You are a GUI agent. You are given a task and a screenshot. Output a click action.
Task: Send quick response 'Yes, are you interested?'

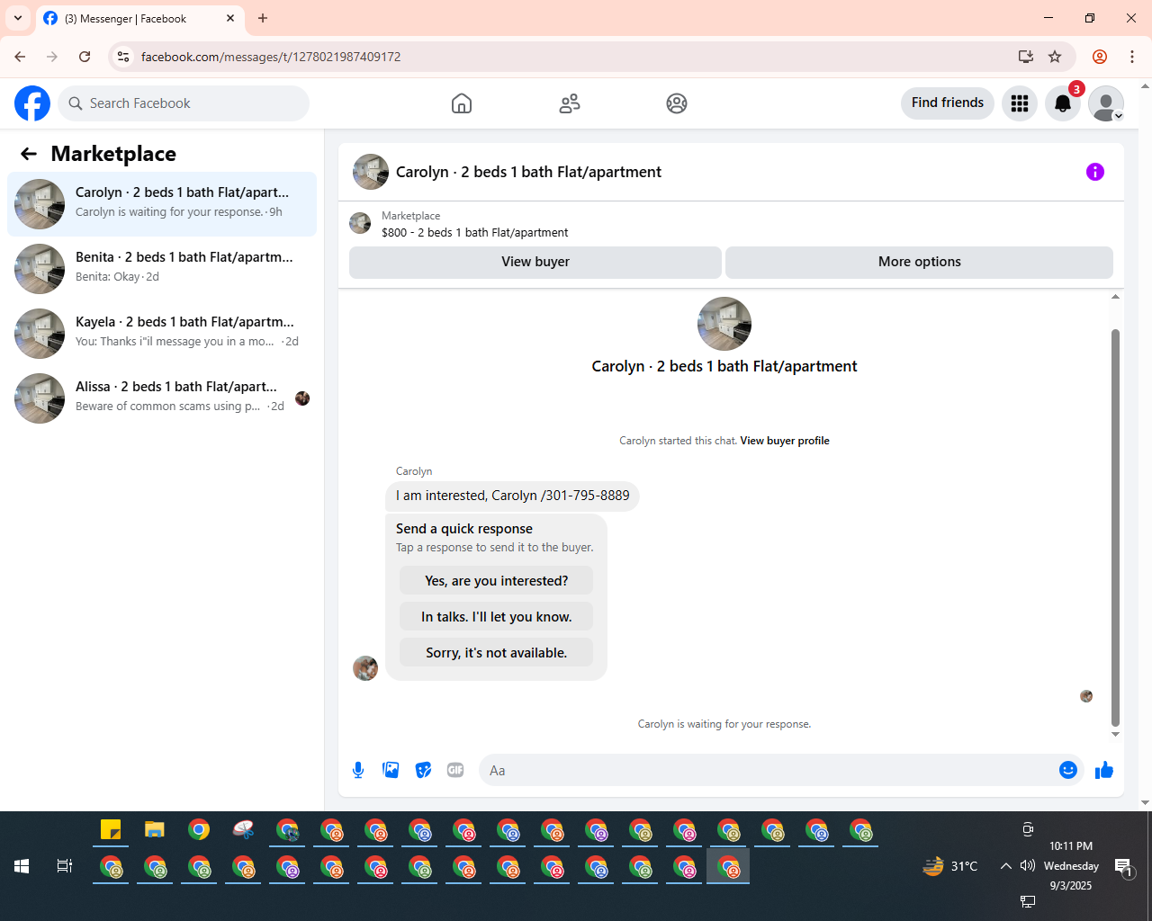click(497, 581)
